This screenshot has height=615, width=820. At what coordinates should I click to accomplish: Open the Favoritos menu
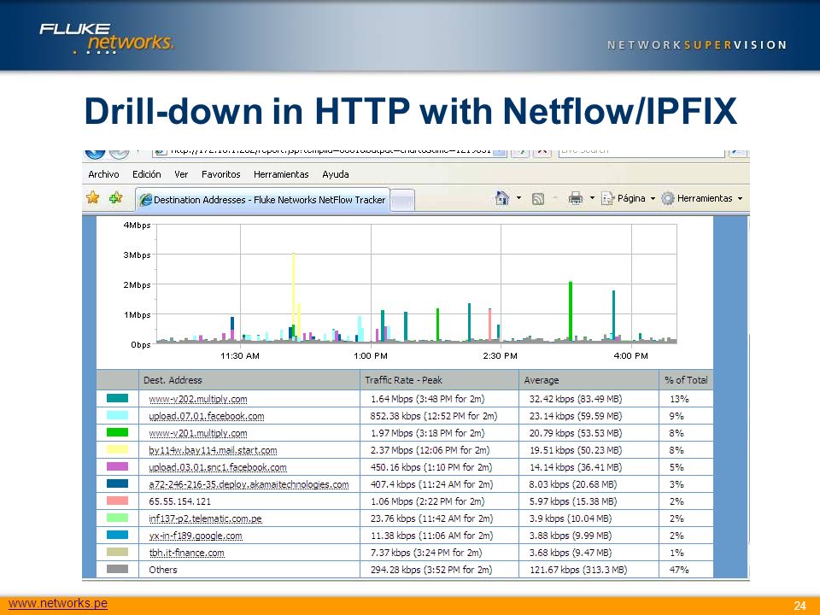tap(220, 174)
